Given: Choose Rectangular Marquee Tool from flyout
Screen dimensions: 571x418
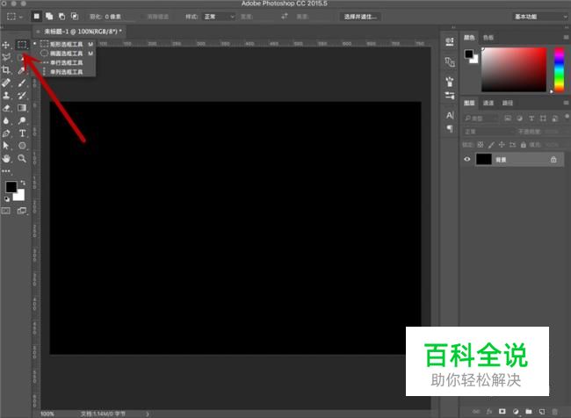Looking at the screenshot, I should pyautogui.click(x=64, y=44).
